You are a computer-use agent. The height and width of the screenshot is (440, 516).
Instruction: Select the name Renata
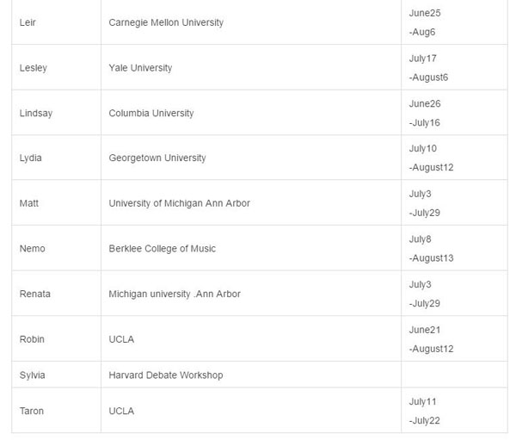click(35, 294)
